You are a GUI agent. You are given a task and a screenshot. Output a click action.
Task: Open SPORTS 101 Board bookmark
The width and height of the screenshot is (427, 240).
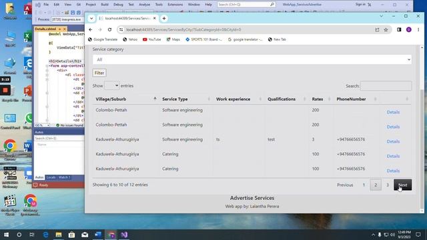click(203, 39)
